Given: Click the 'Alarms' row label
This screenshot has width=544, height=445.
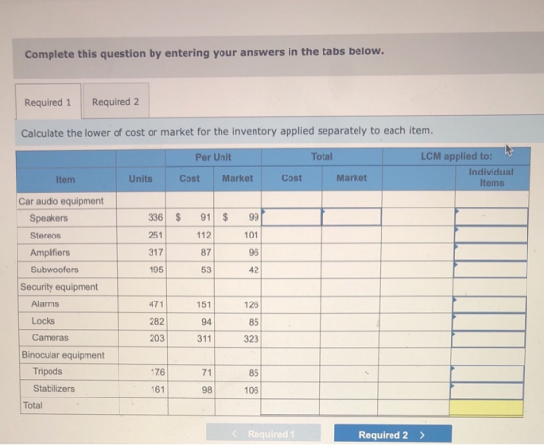Looking at the screenshot, I should click(x=45, y=303).
